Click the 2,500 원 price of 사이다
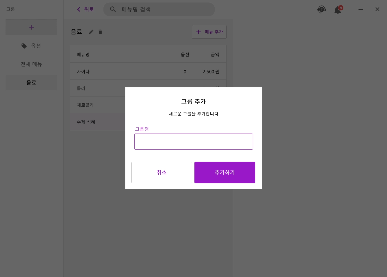 pos(211,72)
